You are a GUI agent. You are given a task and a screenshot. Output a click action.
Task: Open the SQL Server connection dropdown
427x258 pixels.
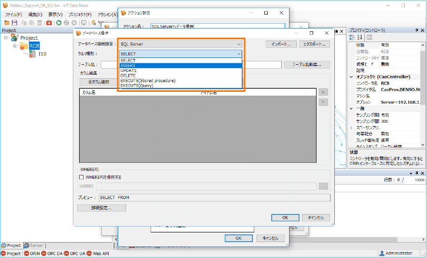[x=180, y=44]
